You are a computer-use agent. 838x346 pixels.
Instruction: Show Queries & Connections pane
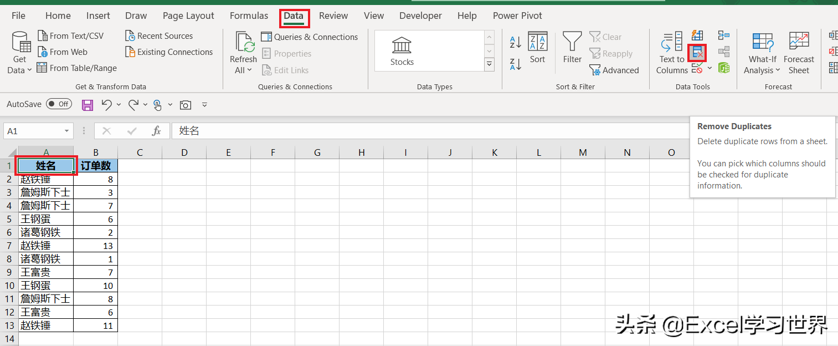[310, 37]
